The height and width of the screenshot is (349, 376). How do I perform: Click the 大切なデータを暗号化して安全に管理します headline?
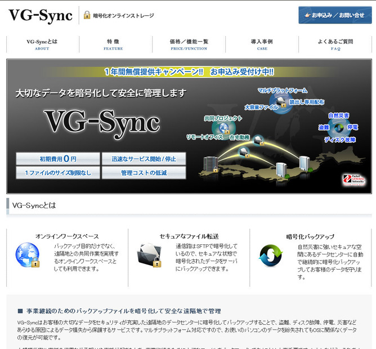[x=101, y=93]
